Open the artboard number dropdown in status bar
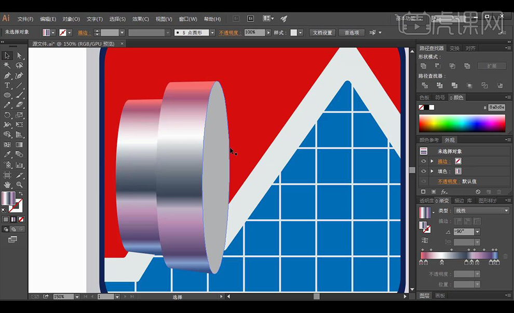 coord(117,296)
